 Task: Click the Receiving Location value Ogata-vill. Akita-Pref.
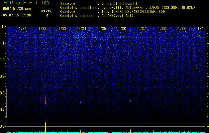point(124,8)
